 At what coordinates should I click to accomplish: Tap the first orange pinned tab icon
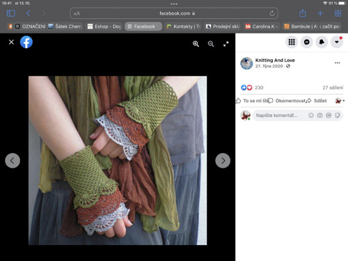(x=10, y=26)
